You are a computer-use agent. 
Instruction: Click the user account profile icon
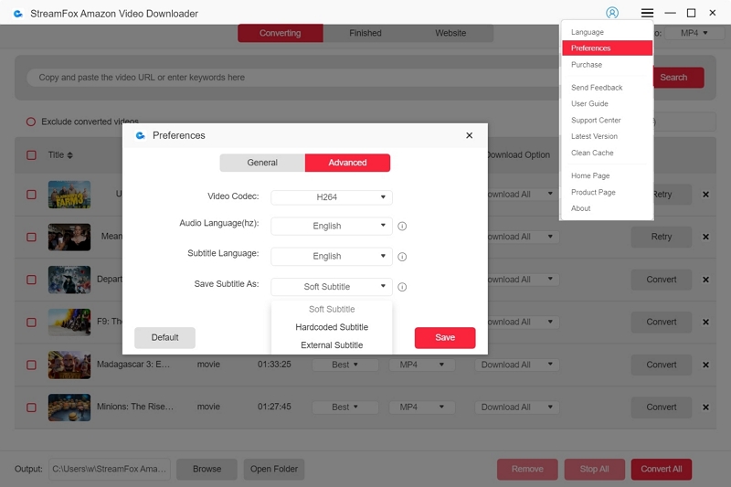(612, 13)
